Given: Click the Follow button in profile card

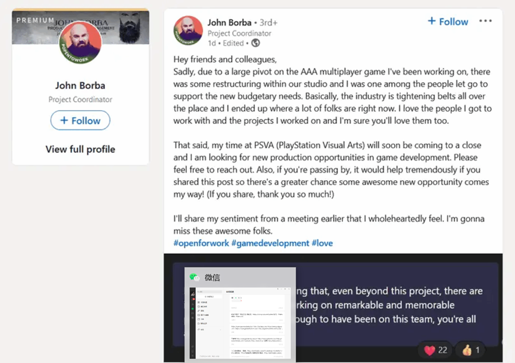Looking at the screenshot, I should tap(80, 120).
